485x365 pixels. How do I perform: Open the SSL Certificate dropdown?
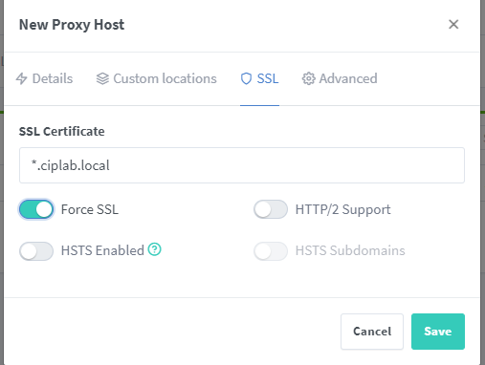[242, 165]
